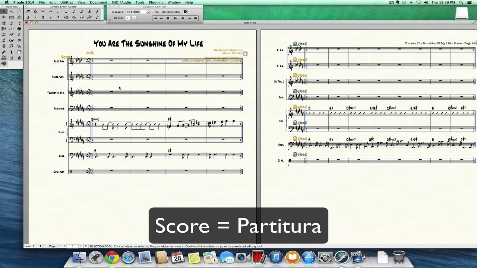Click the Repeat stepper arrows
The width and height of the screenshot is (477, 268).
(x=134, y=18)
